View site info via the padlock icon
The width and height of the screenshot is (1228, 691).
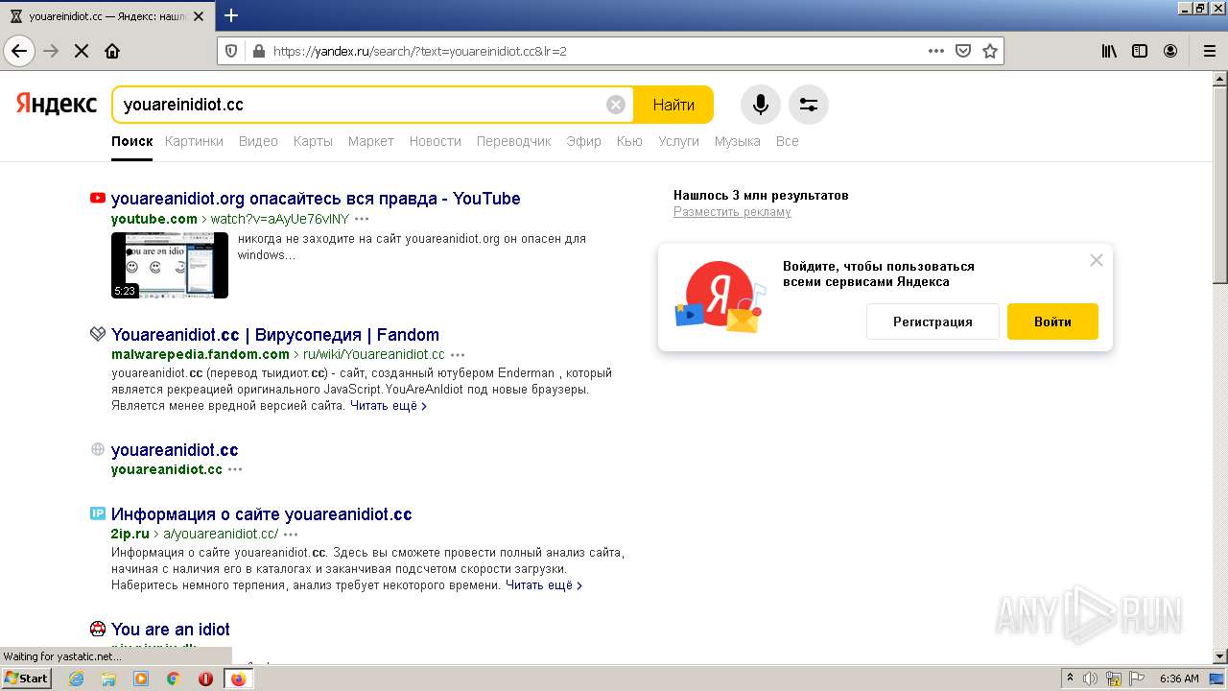[258, 51]
